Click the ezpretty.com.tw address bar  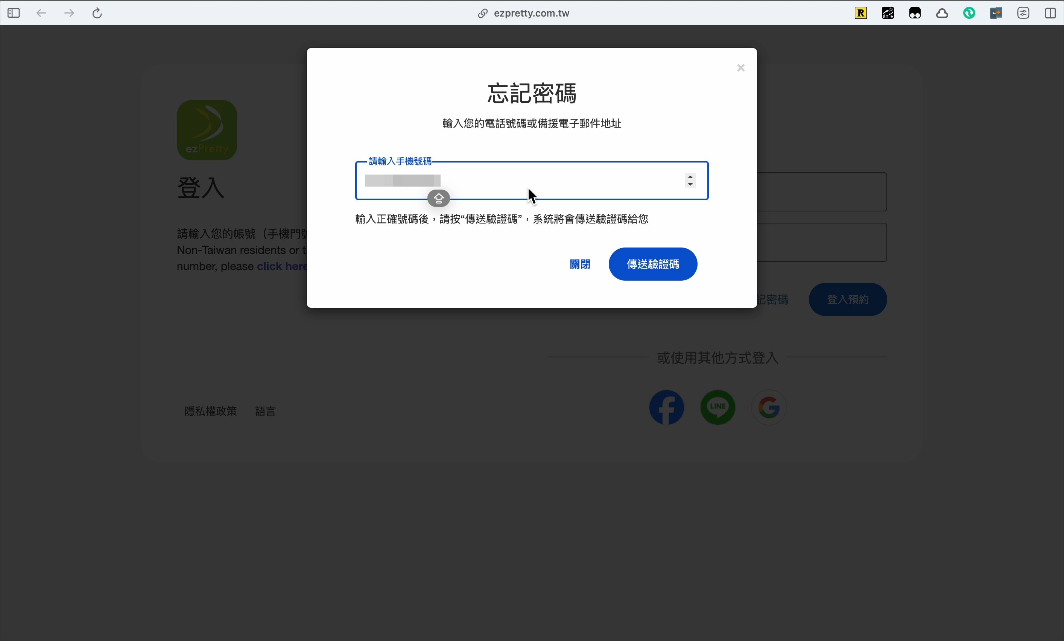(x=531, y=14)
